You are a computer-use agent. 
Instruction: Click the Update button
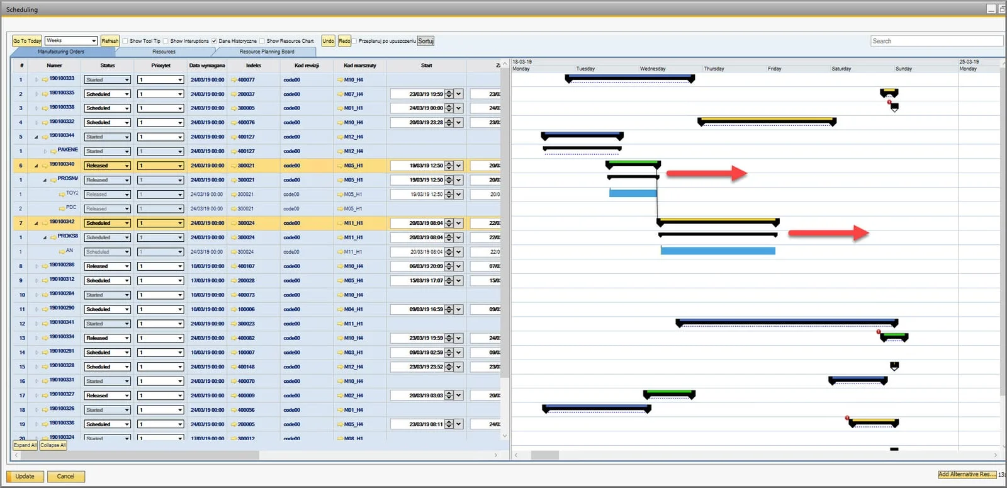[25, 477]
